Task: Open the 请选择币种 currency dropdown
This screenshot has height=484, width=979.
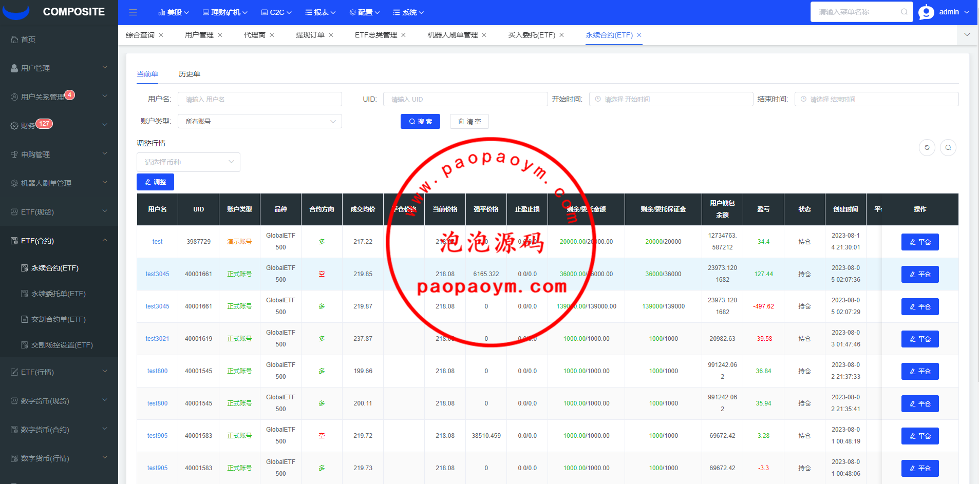Action: click(x=188, y=162)
